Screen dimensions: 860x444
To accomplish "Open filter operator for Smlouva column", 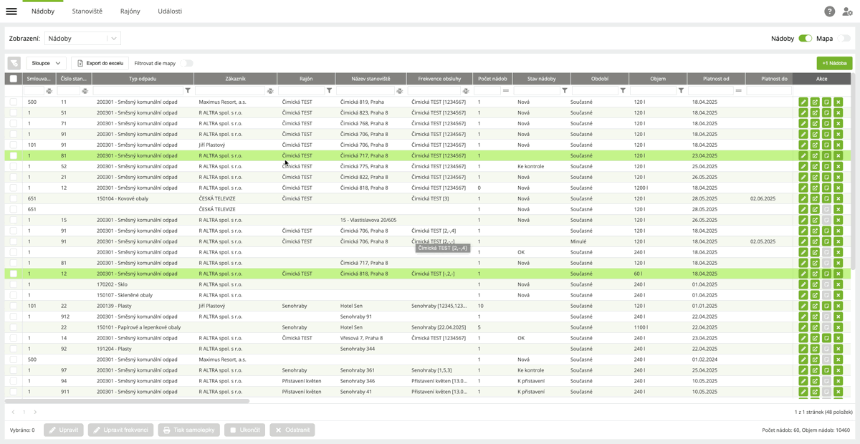I will point(49,91).
